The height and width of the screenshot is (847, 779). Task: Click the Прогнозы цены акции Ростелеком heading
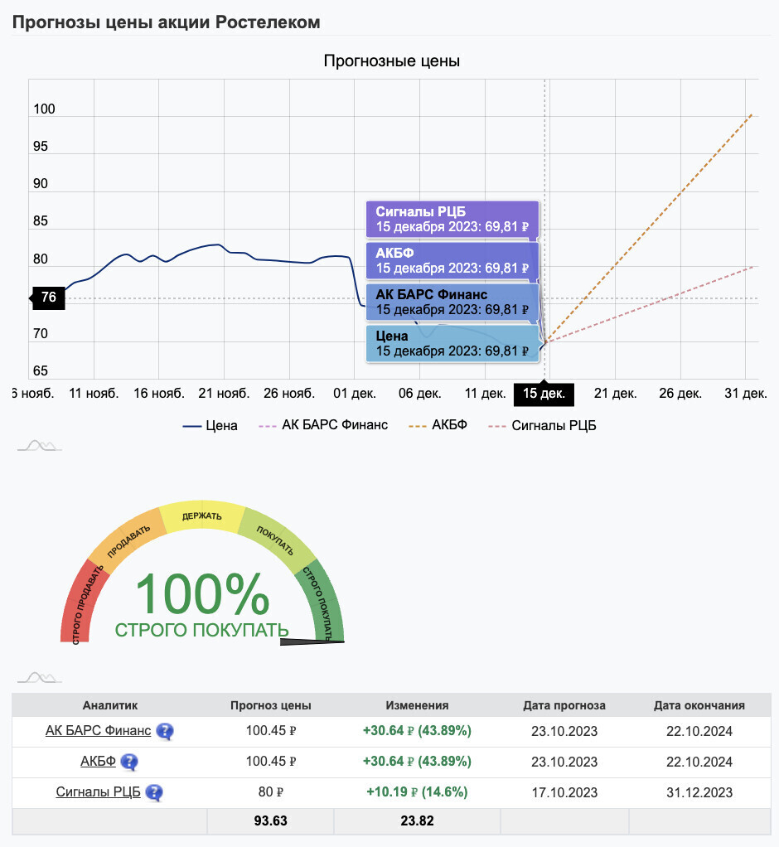coord(167,22)
